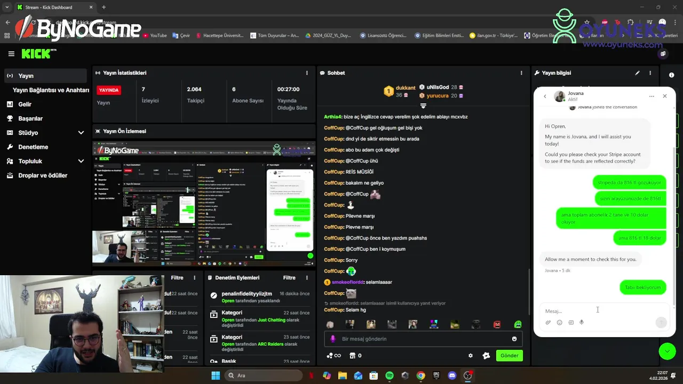
Task: Open a new browser tab
Action: tap(104, 7)
